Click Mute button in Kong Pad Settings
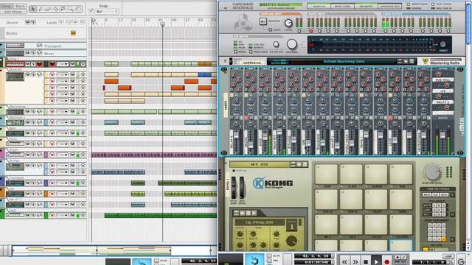Screen dimensions: 472x265 coord(427,195)
